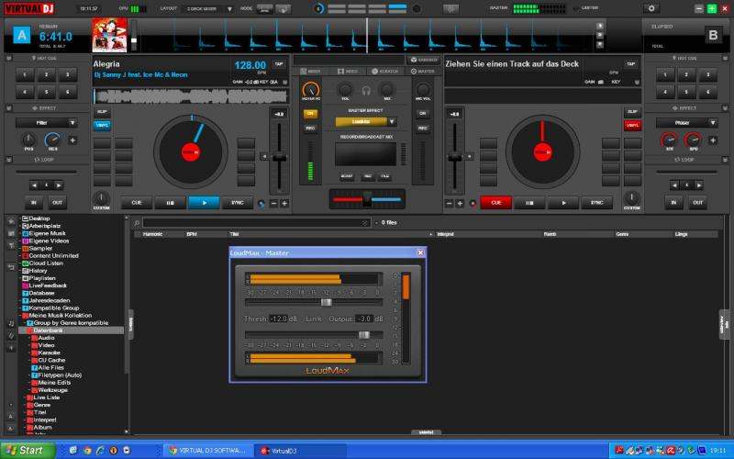Image resolution: width=734 pixels, height=459 pixels.
Task: Open the Filter effect dropdown on left deck
Action: (71, 122)
